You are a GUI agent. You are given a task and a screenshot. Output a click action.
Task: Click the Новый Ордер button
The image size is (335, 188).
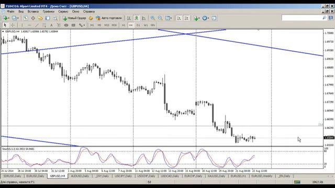tap(74, 18)
